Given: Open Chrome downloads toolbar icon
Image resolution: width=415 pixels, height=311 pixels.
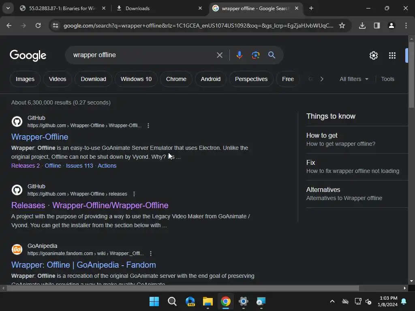Looking at the screenshot, I should 362,26.
